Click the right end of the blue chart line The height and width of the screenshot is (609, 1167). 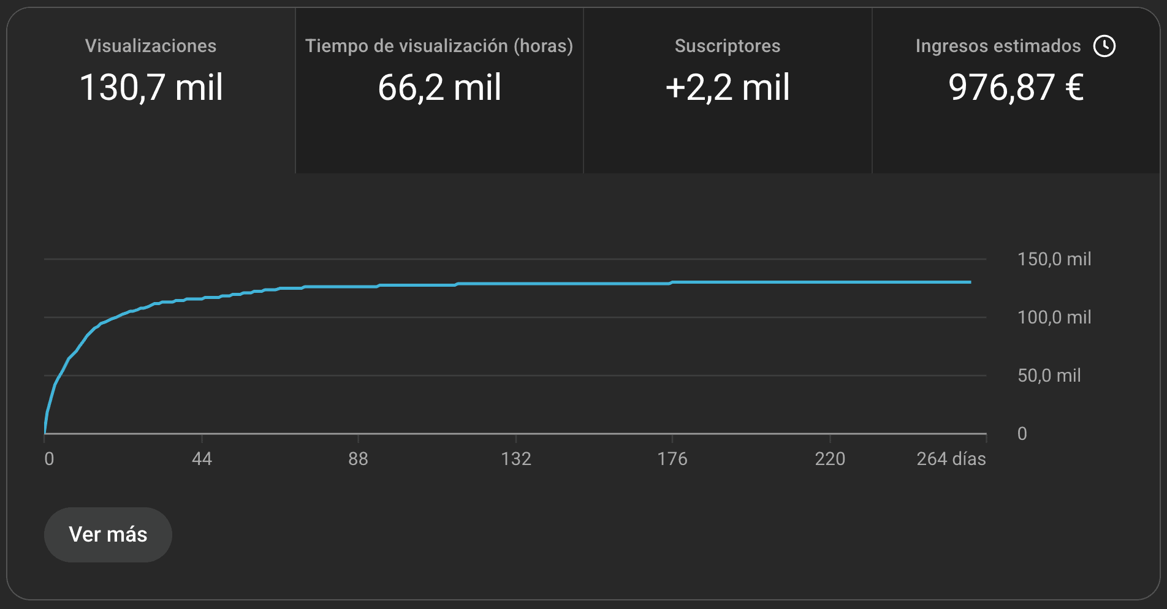pos(970,282)
